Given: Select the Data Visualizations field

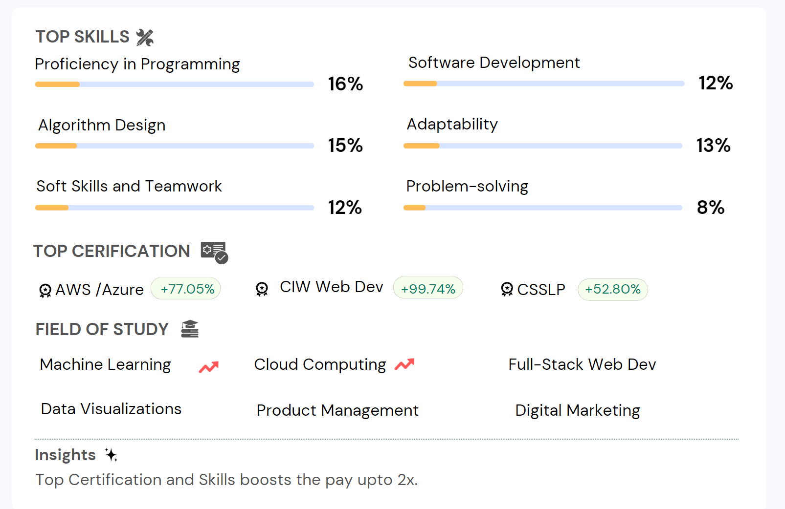Looking at the screenshot, I should pyautogui.click(x=111, y=409).
